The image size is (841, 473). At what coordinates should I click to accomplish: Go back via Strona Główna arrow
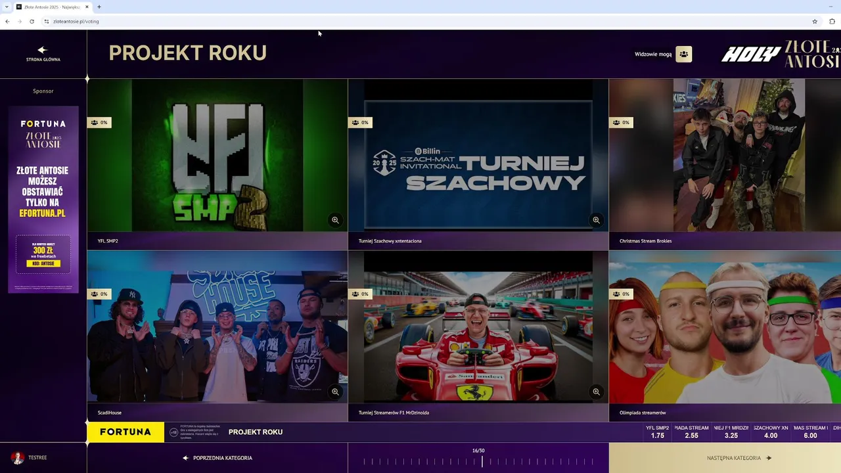[x=43, y=50]
